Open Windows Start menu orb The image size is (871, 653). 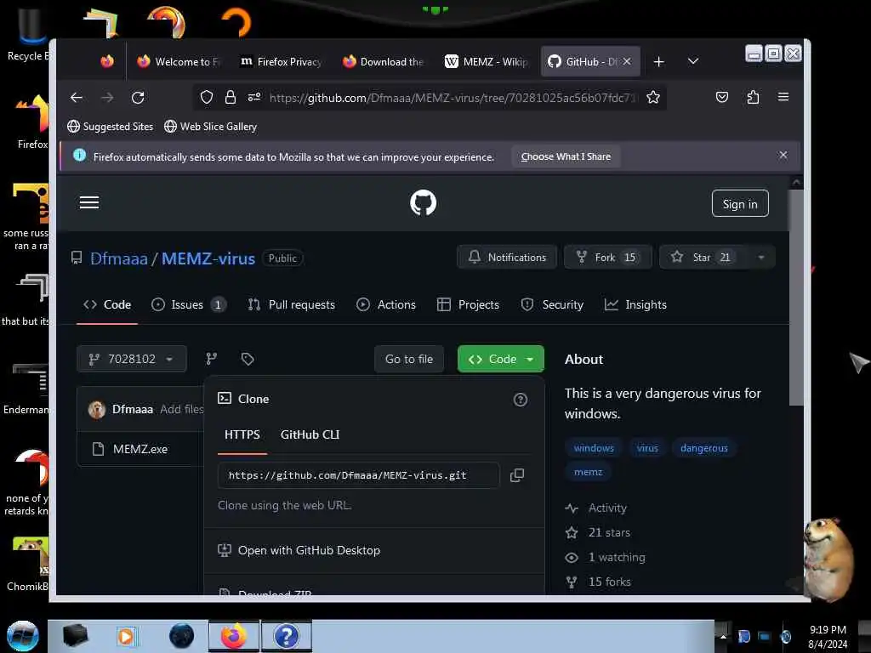(x=23, y=636)
